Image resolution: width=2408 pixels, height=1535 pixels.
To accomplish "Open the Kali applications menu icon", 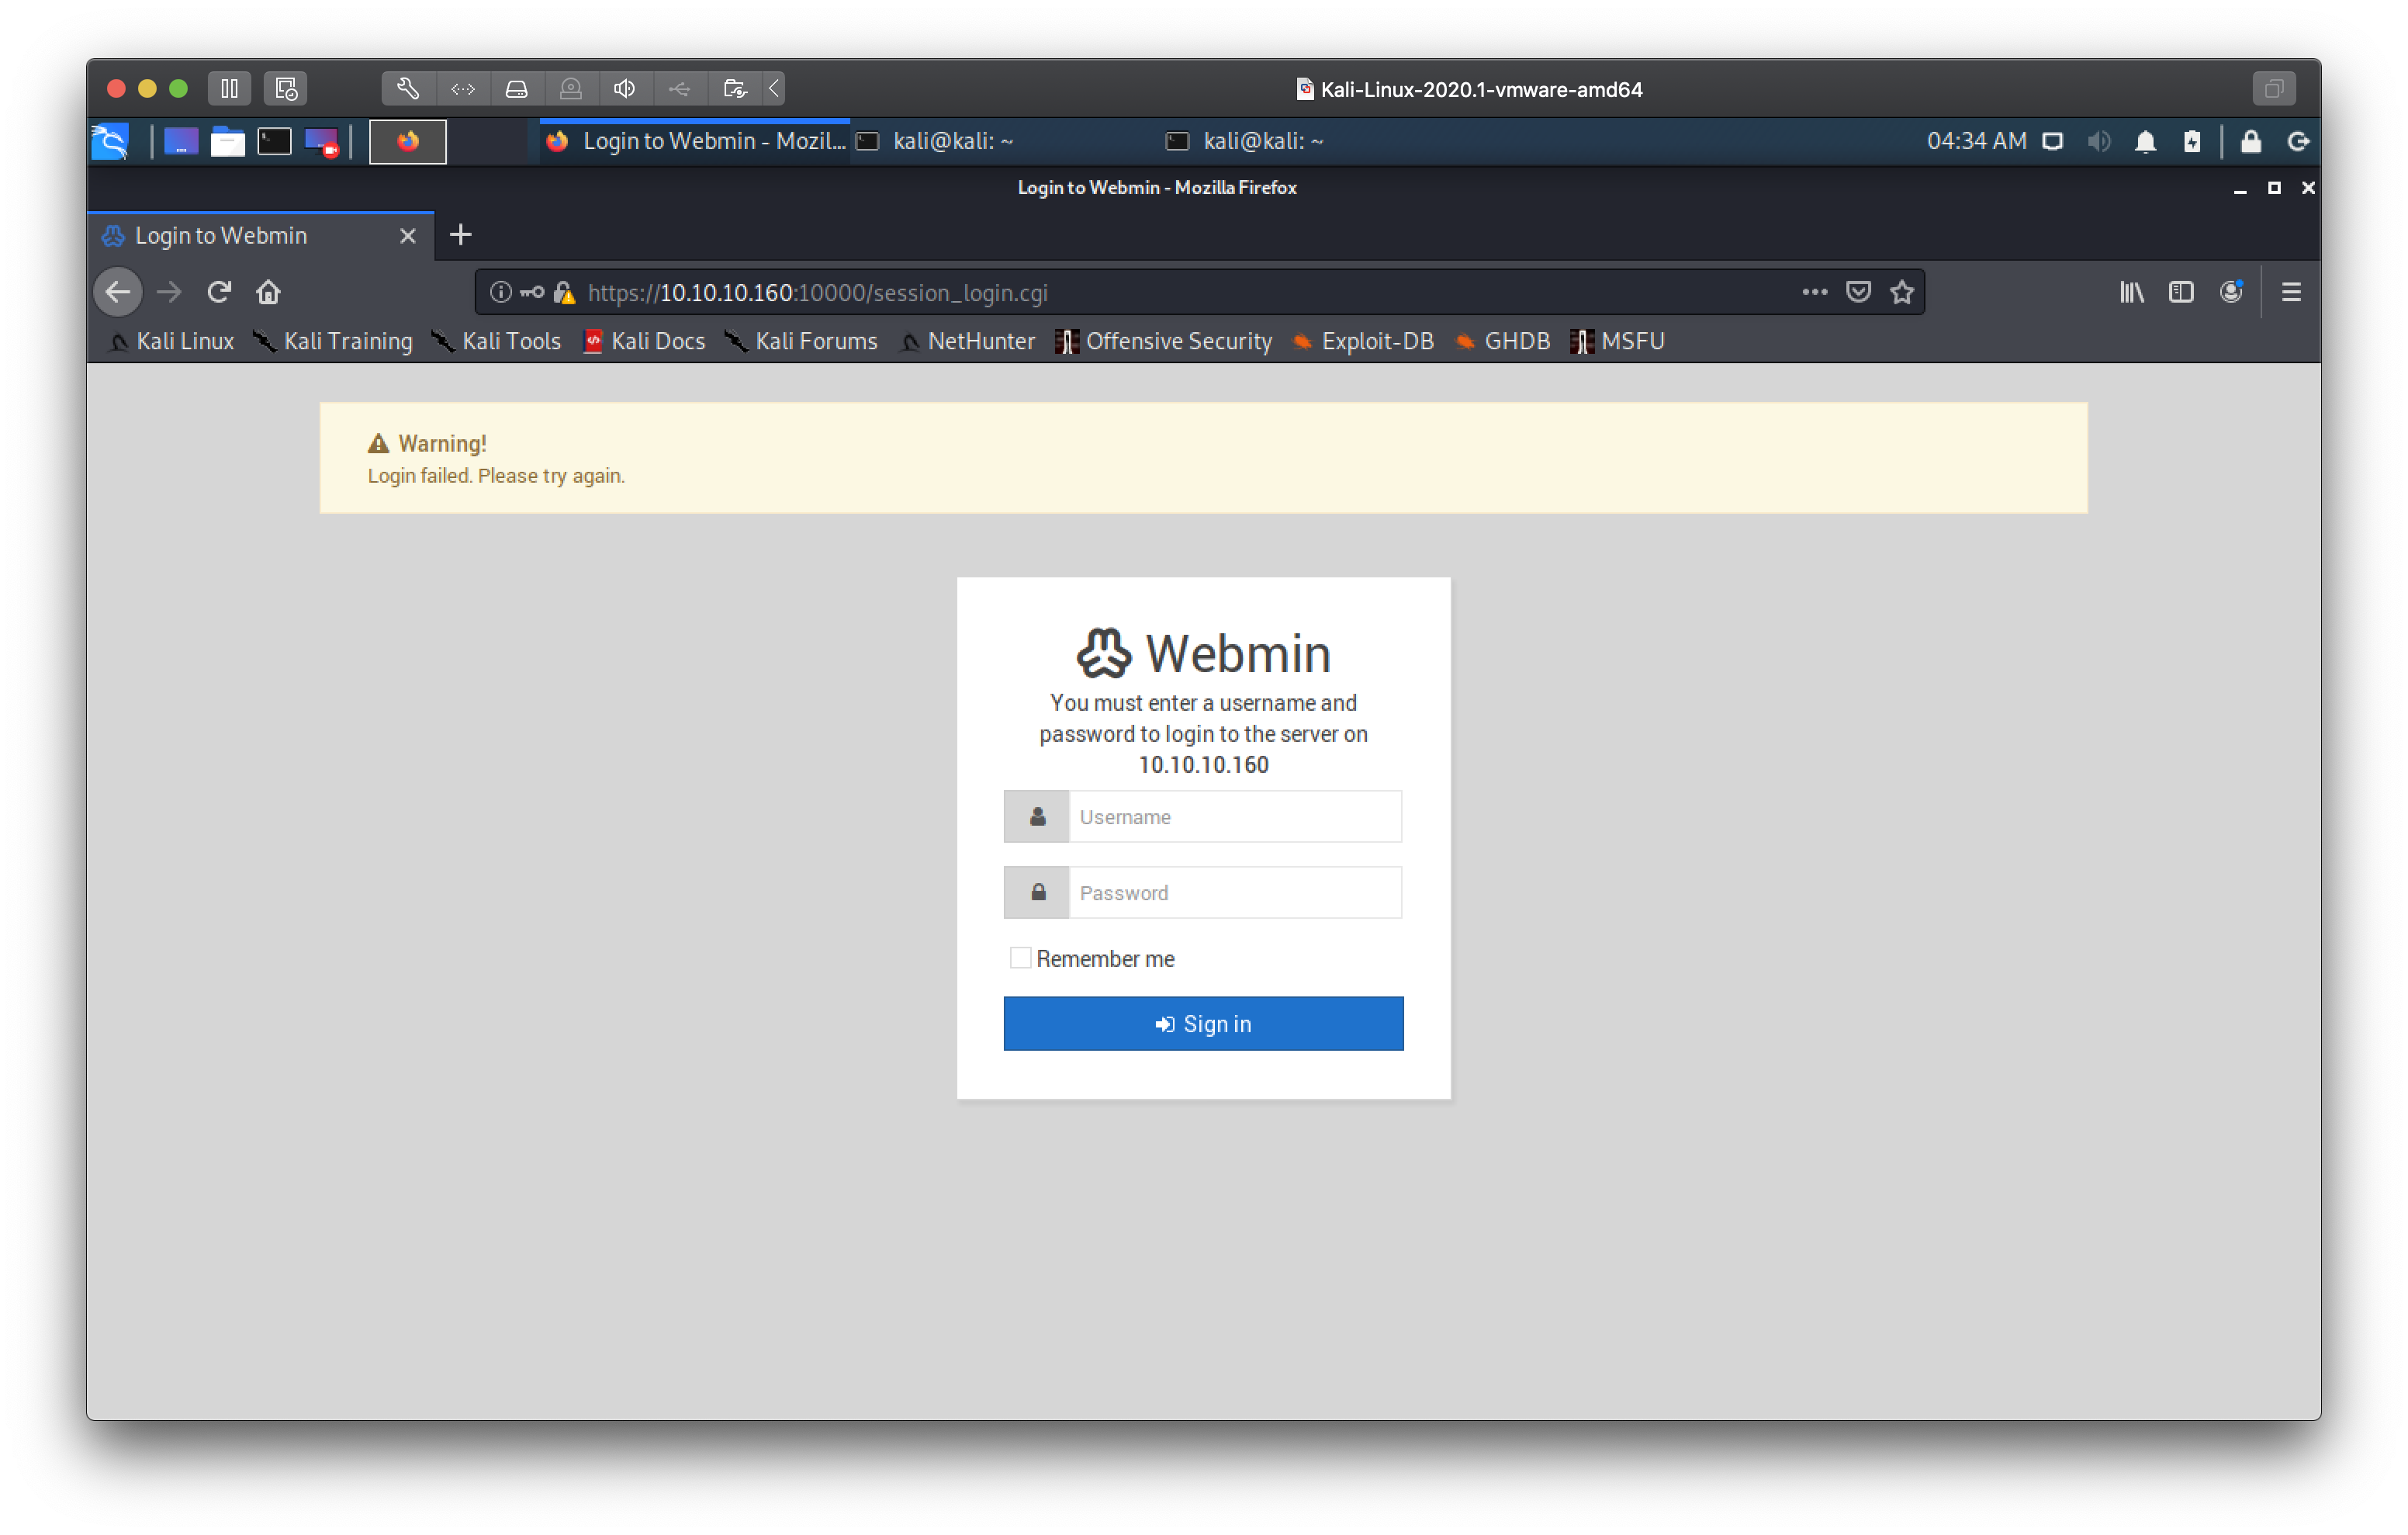I will click(110, 141).
